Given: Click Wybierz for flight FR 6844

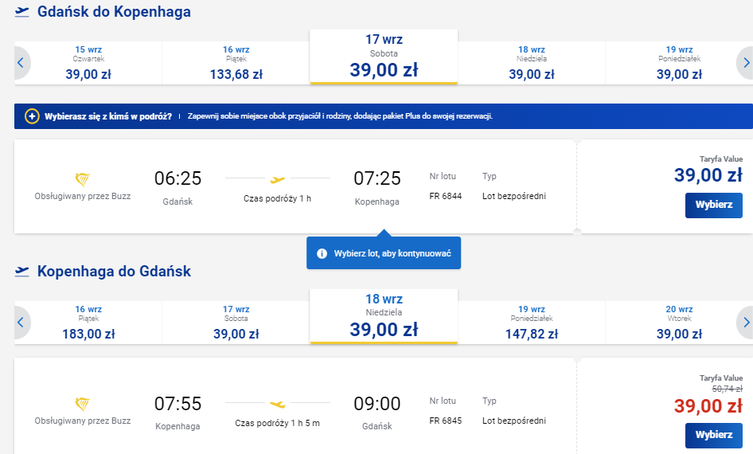Looking at the screenshot, I should tap(714, 205).
